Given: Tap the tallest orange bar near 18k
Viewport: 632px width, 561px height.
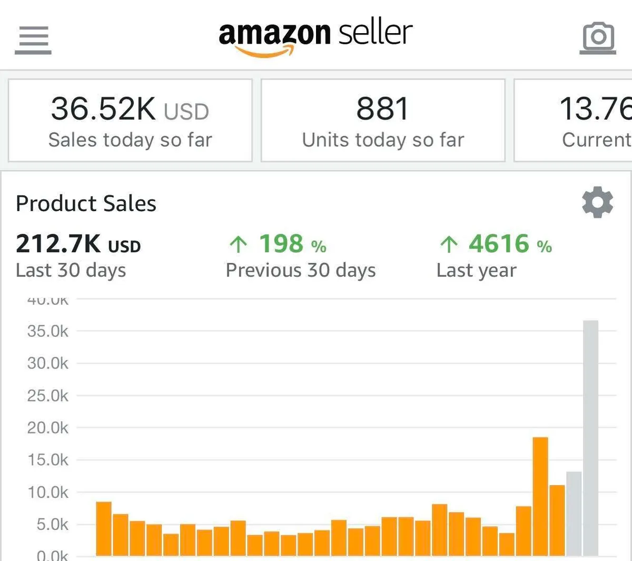Looking at the screenshot, I should coord(540,496).
